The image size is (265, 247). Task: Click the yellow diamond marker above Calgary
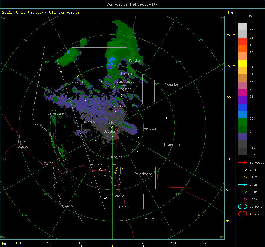point(116,169)
